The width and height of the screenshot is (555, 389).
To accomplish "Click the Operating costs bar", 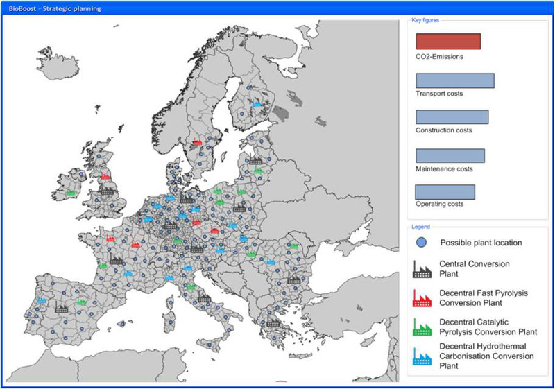I will point(445,192).
